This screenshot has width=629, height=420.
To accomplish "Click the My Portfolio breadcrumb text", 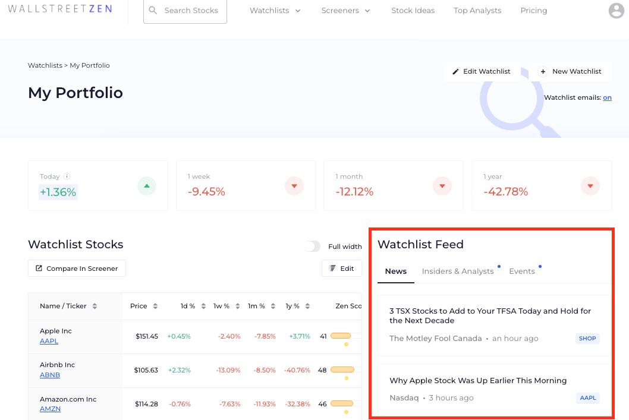I will click(x=89, y=65).
